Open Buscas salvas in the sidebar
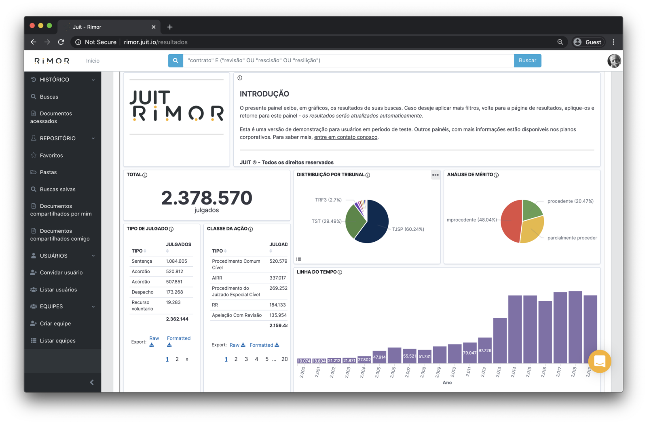 pos(57,190)
